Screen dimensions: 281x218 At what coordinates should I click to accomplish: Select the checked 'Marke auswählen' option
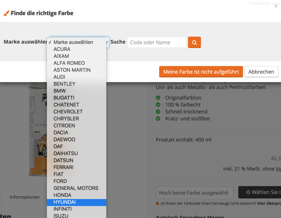coord(77,42)
